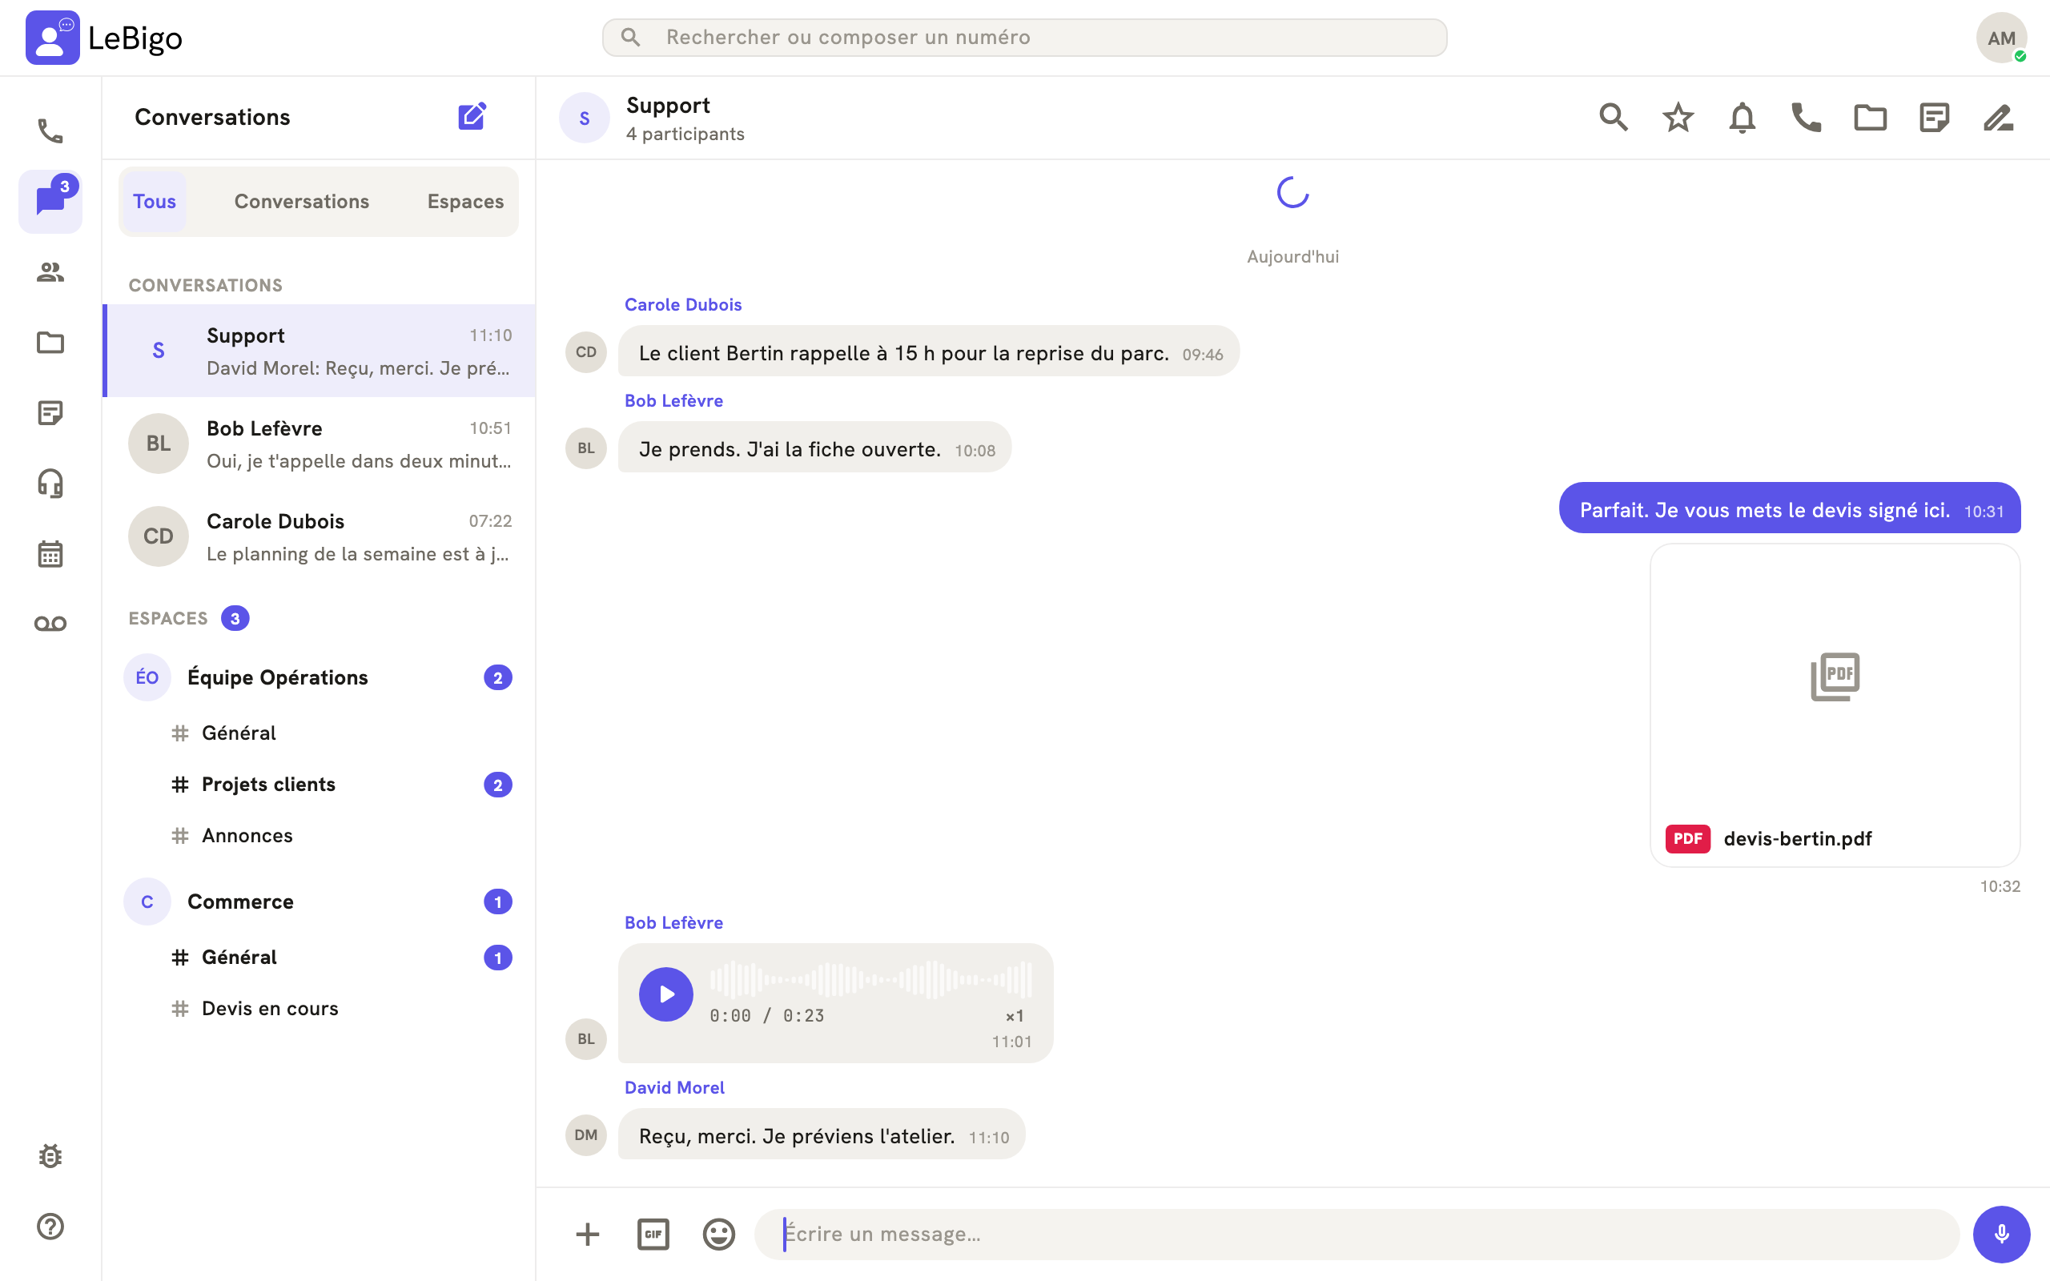Edit the Support conversation with pencil icon
The height and width of the screenshot is (1281, 2050).
point(1997,117)
